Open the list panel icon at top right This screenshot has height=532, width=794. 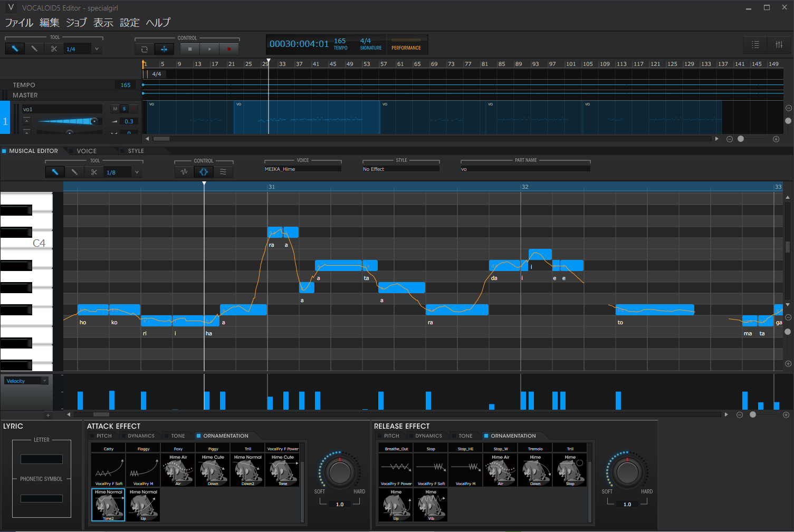(x=755, y=45)
